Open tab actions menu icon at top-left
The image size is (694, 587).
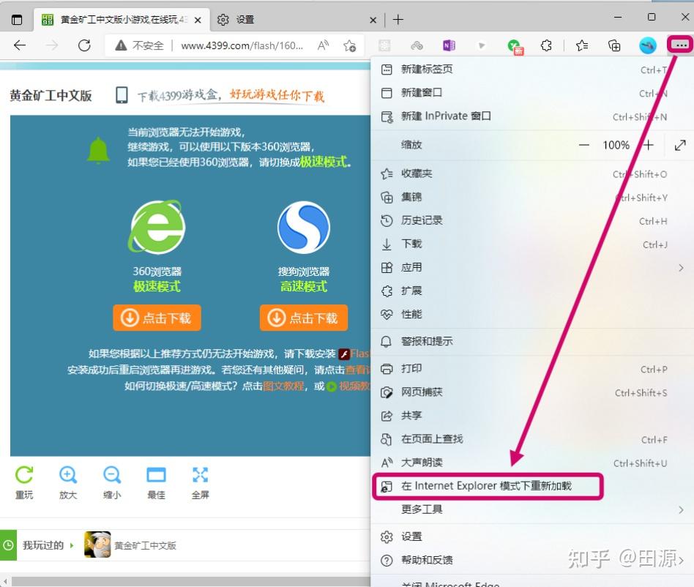[16, 20]
